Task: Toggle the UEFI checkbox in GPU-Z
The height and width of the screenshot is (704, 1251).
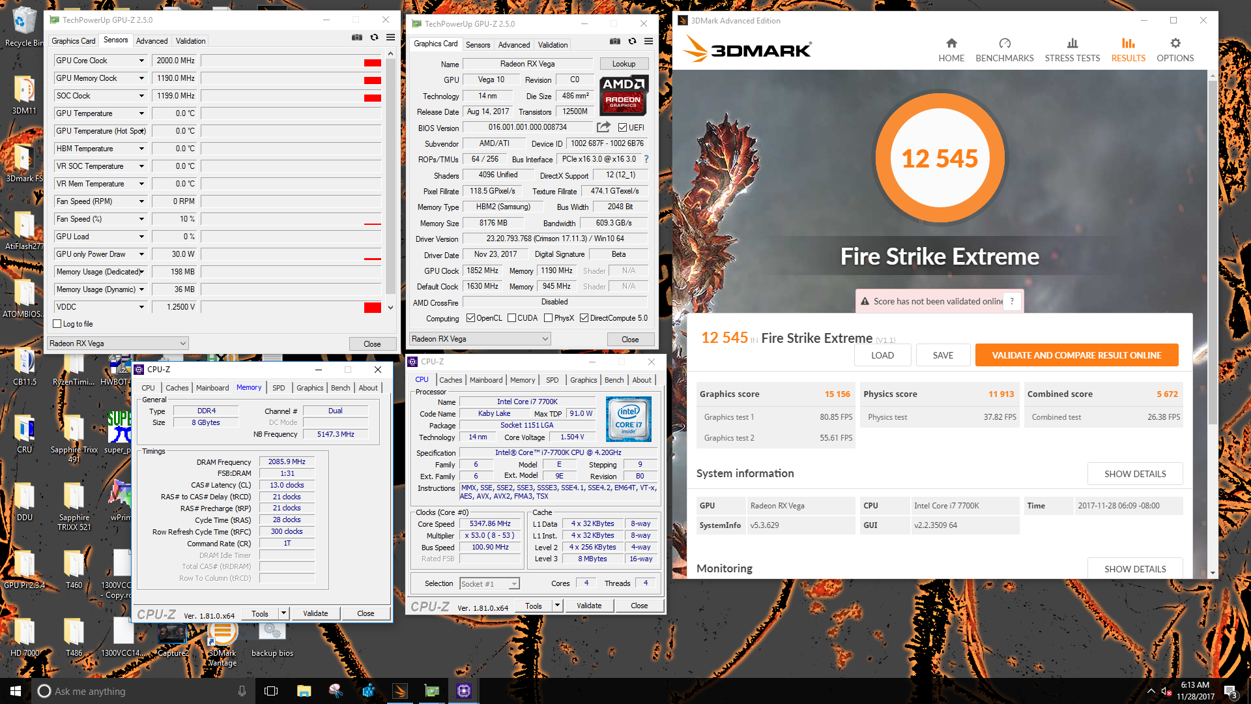Action: (622, 128)
